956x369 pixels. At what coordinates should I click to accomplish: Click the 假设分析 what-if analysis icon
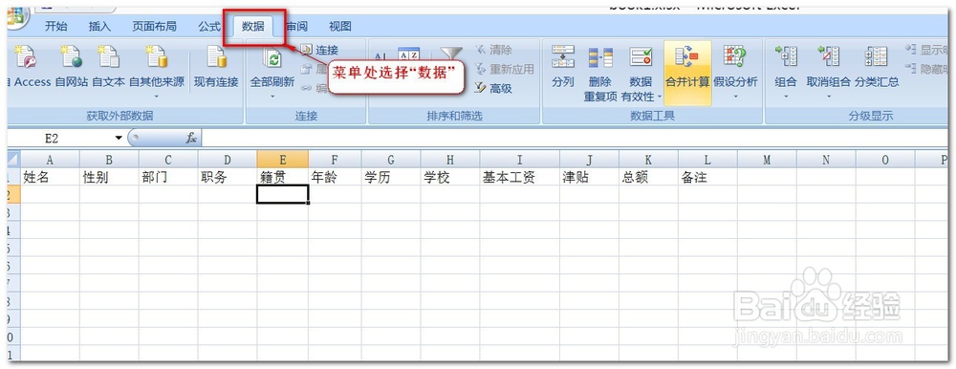coord(735,56)
